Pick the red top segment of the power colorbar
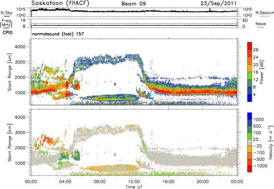The height and width of the screenshot is (189, 274). pyautogui.click(x=250, y=46)
